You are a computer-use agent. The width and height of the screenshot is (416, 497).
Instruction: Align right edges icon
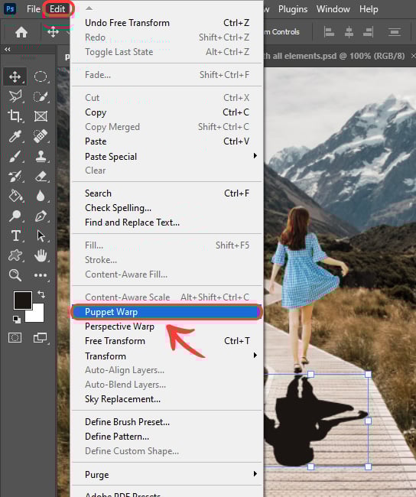368,32
